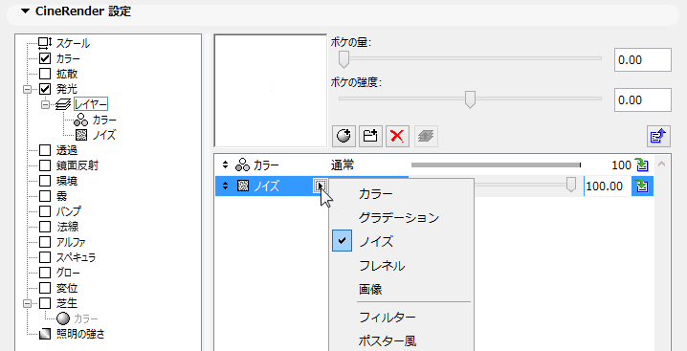Viewport: 687px width, 351px height.
Task: Enable the 変位 channel checkbox
Action: tap(45, 288)
